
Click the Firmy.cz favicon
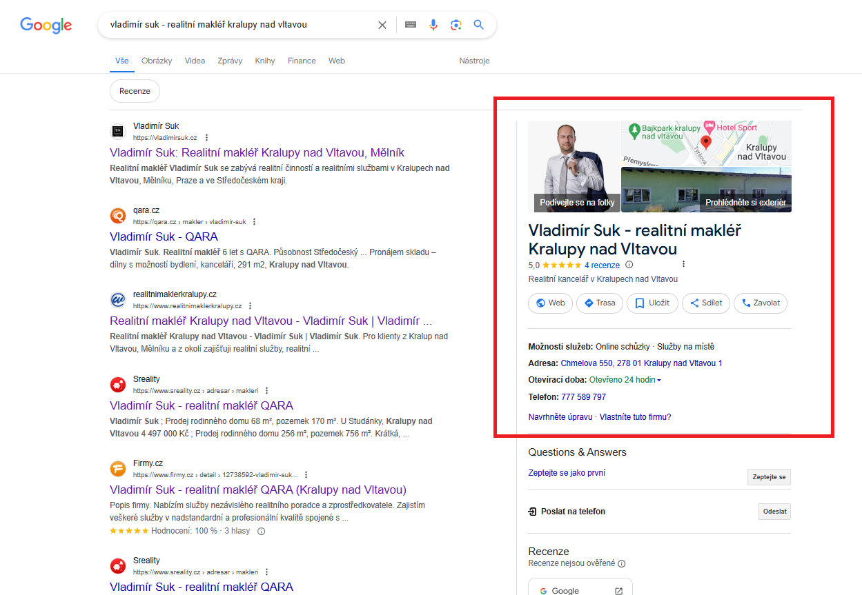(118, 469)
